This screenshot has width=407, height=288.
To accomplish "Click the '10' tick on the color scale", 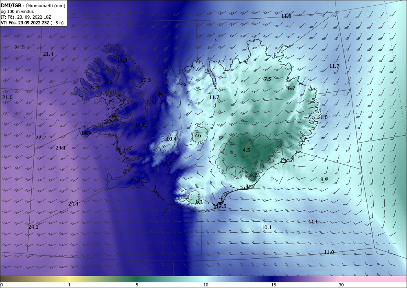I will (206, 285).
